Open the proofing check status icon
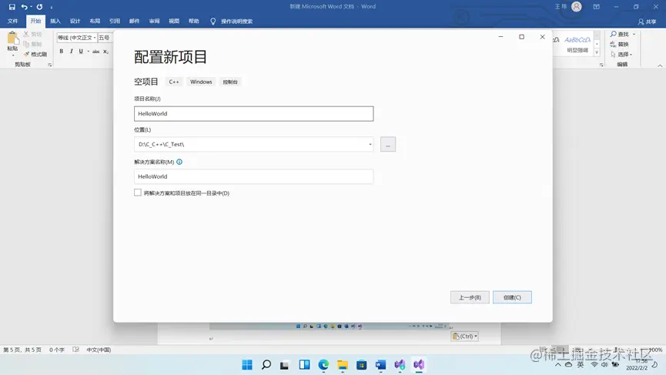This screenshot has height=375, width=666. point(75,350)
